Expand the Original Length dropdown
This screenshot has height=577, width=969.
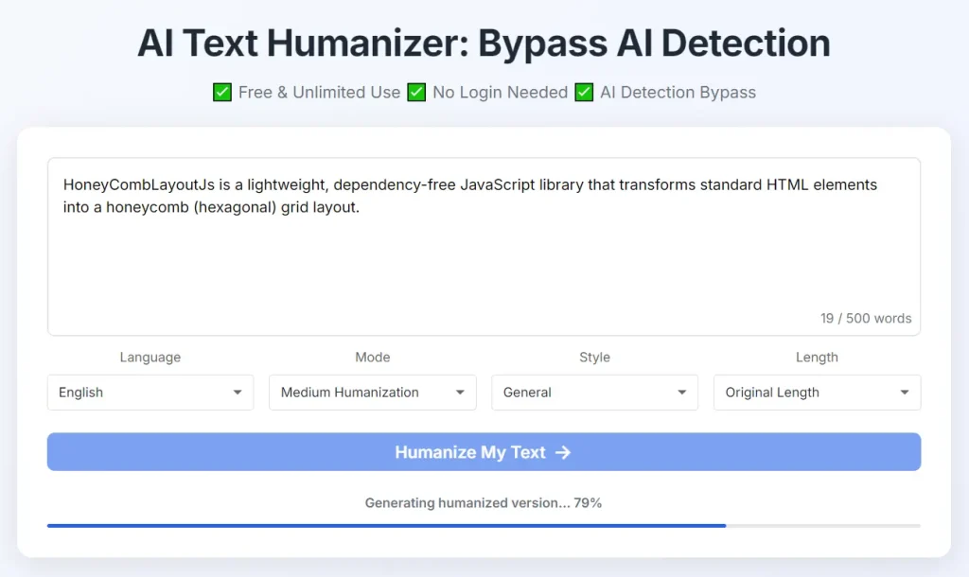(817, 392)
